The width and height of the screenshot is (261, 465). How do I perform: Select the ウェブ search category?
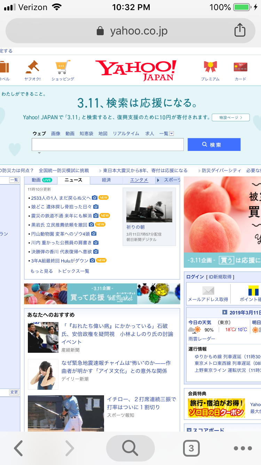pyautogui.click(x=39, y=134)
